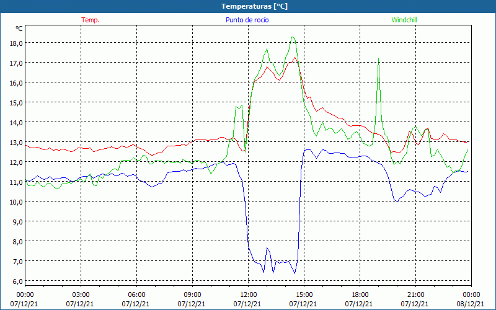Click the 6,0 y-axis value
Screen dimensions: 496x310
18,281
